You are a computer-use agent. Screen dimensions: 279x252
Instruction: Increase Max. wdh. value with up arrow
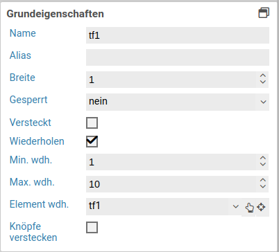coord(262,180)
